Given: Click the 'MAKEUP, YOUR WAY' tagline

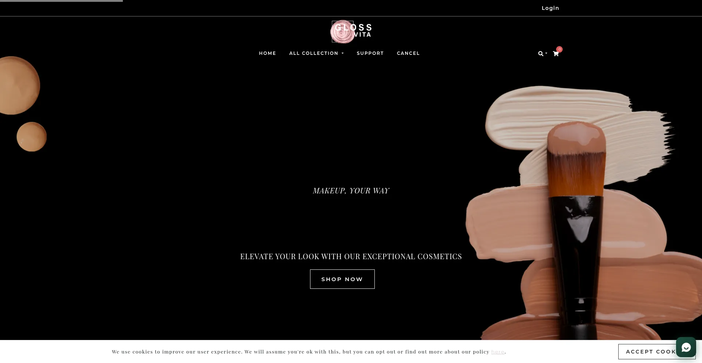Looking at the screenshot, I should pyautogui.click(x=351, y=191).
